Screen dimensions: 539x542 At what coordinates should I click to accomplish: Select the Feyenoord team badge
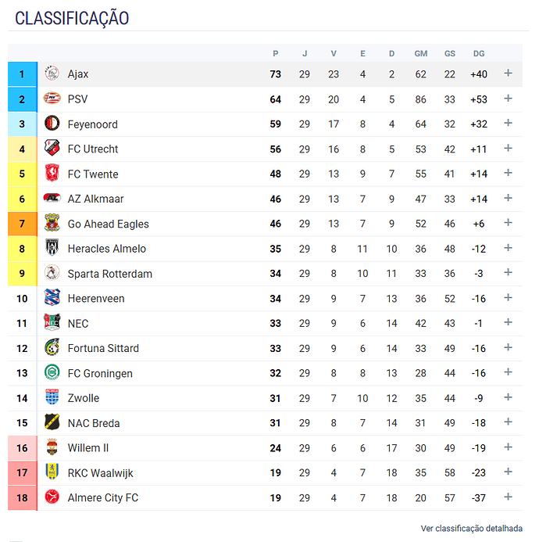click(52, 124)
